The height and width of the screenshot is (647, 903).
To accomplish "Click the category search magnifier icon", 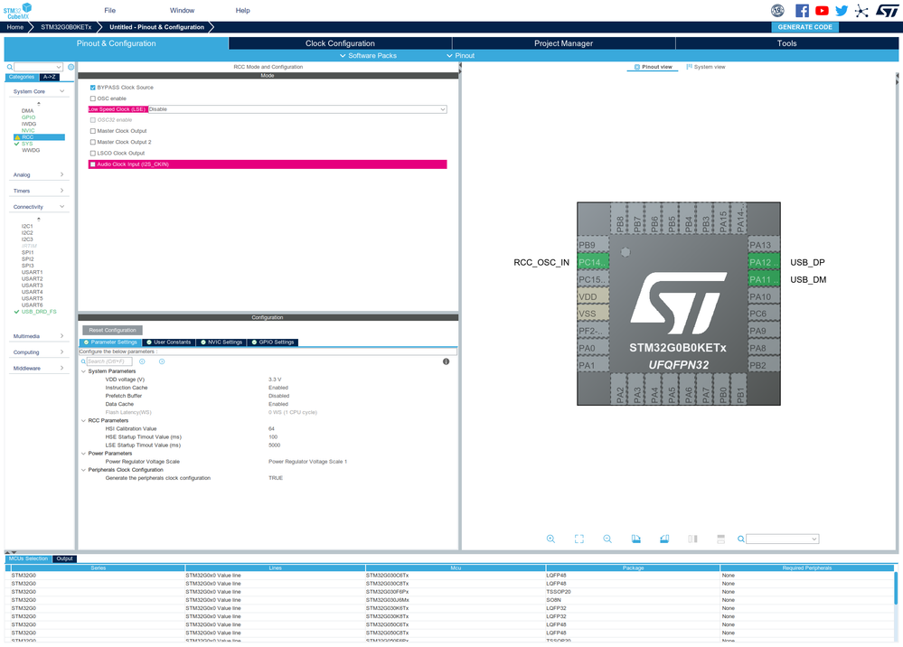I will pyautogui.click(x=10, y=68).
